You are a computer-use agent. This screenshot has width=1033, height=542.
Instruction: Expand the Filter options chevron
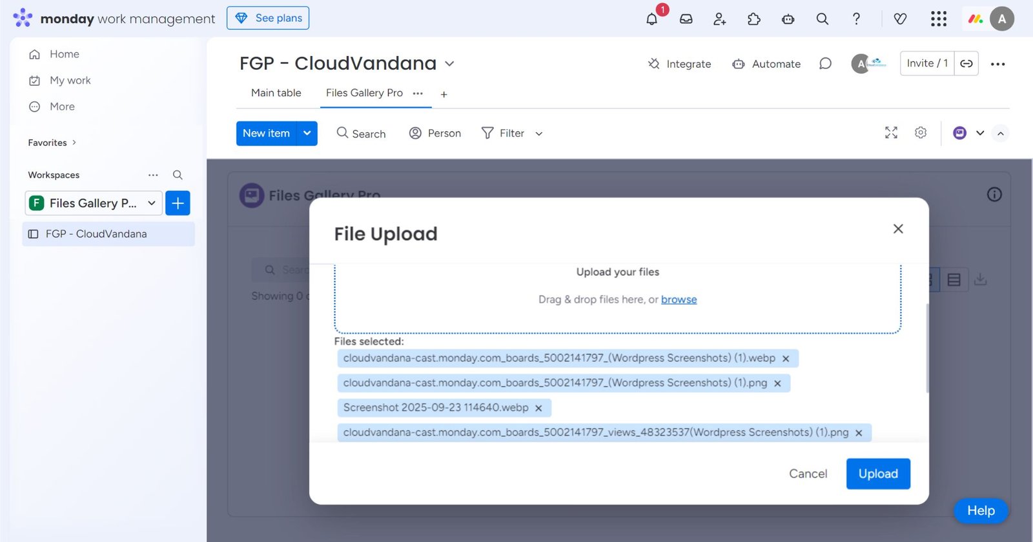coord(539,134)
